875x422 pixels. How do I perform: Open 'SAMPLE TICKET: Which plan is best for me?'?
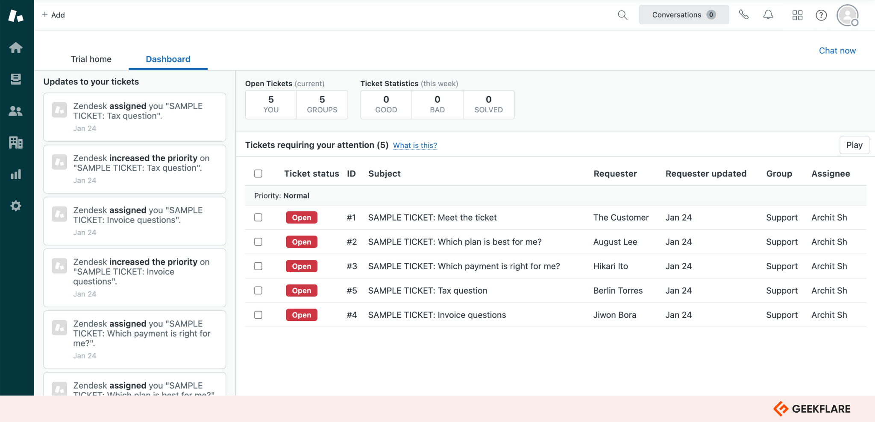(455, 242)
